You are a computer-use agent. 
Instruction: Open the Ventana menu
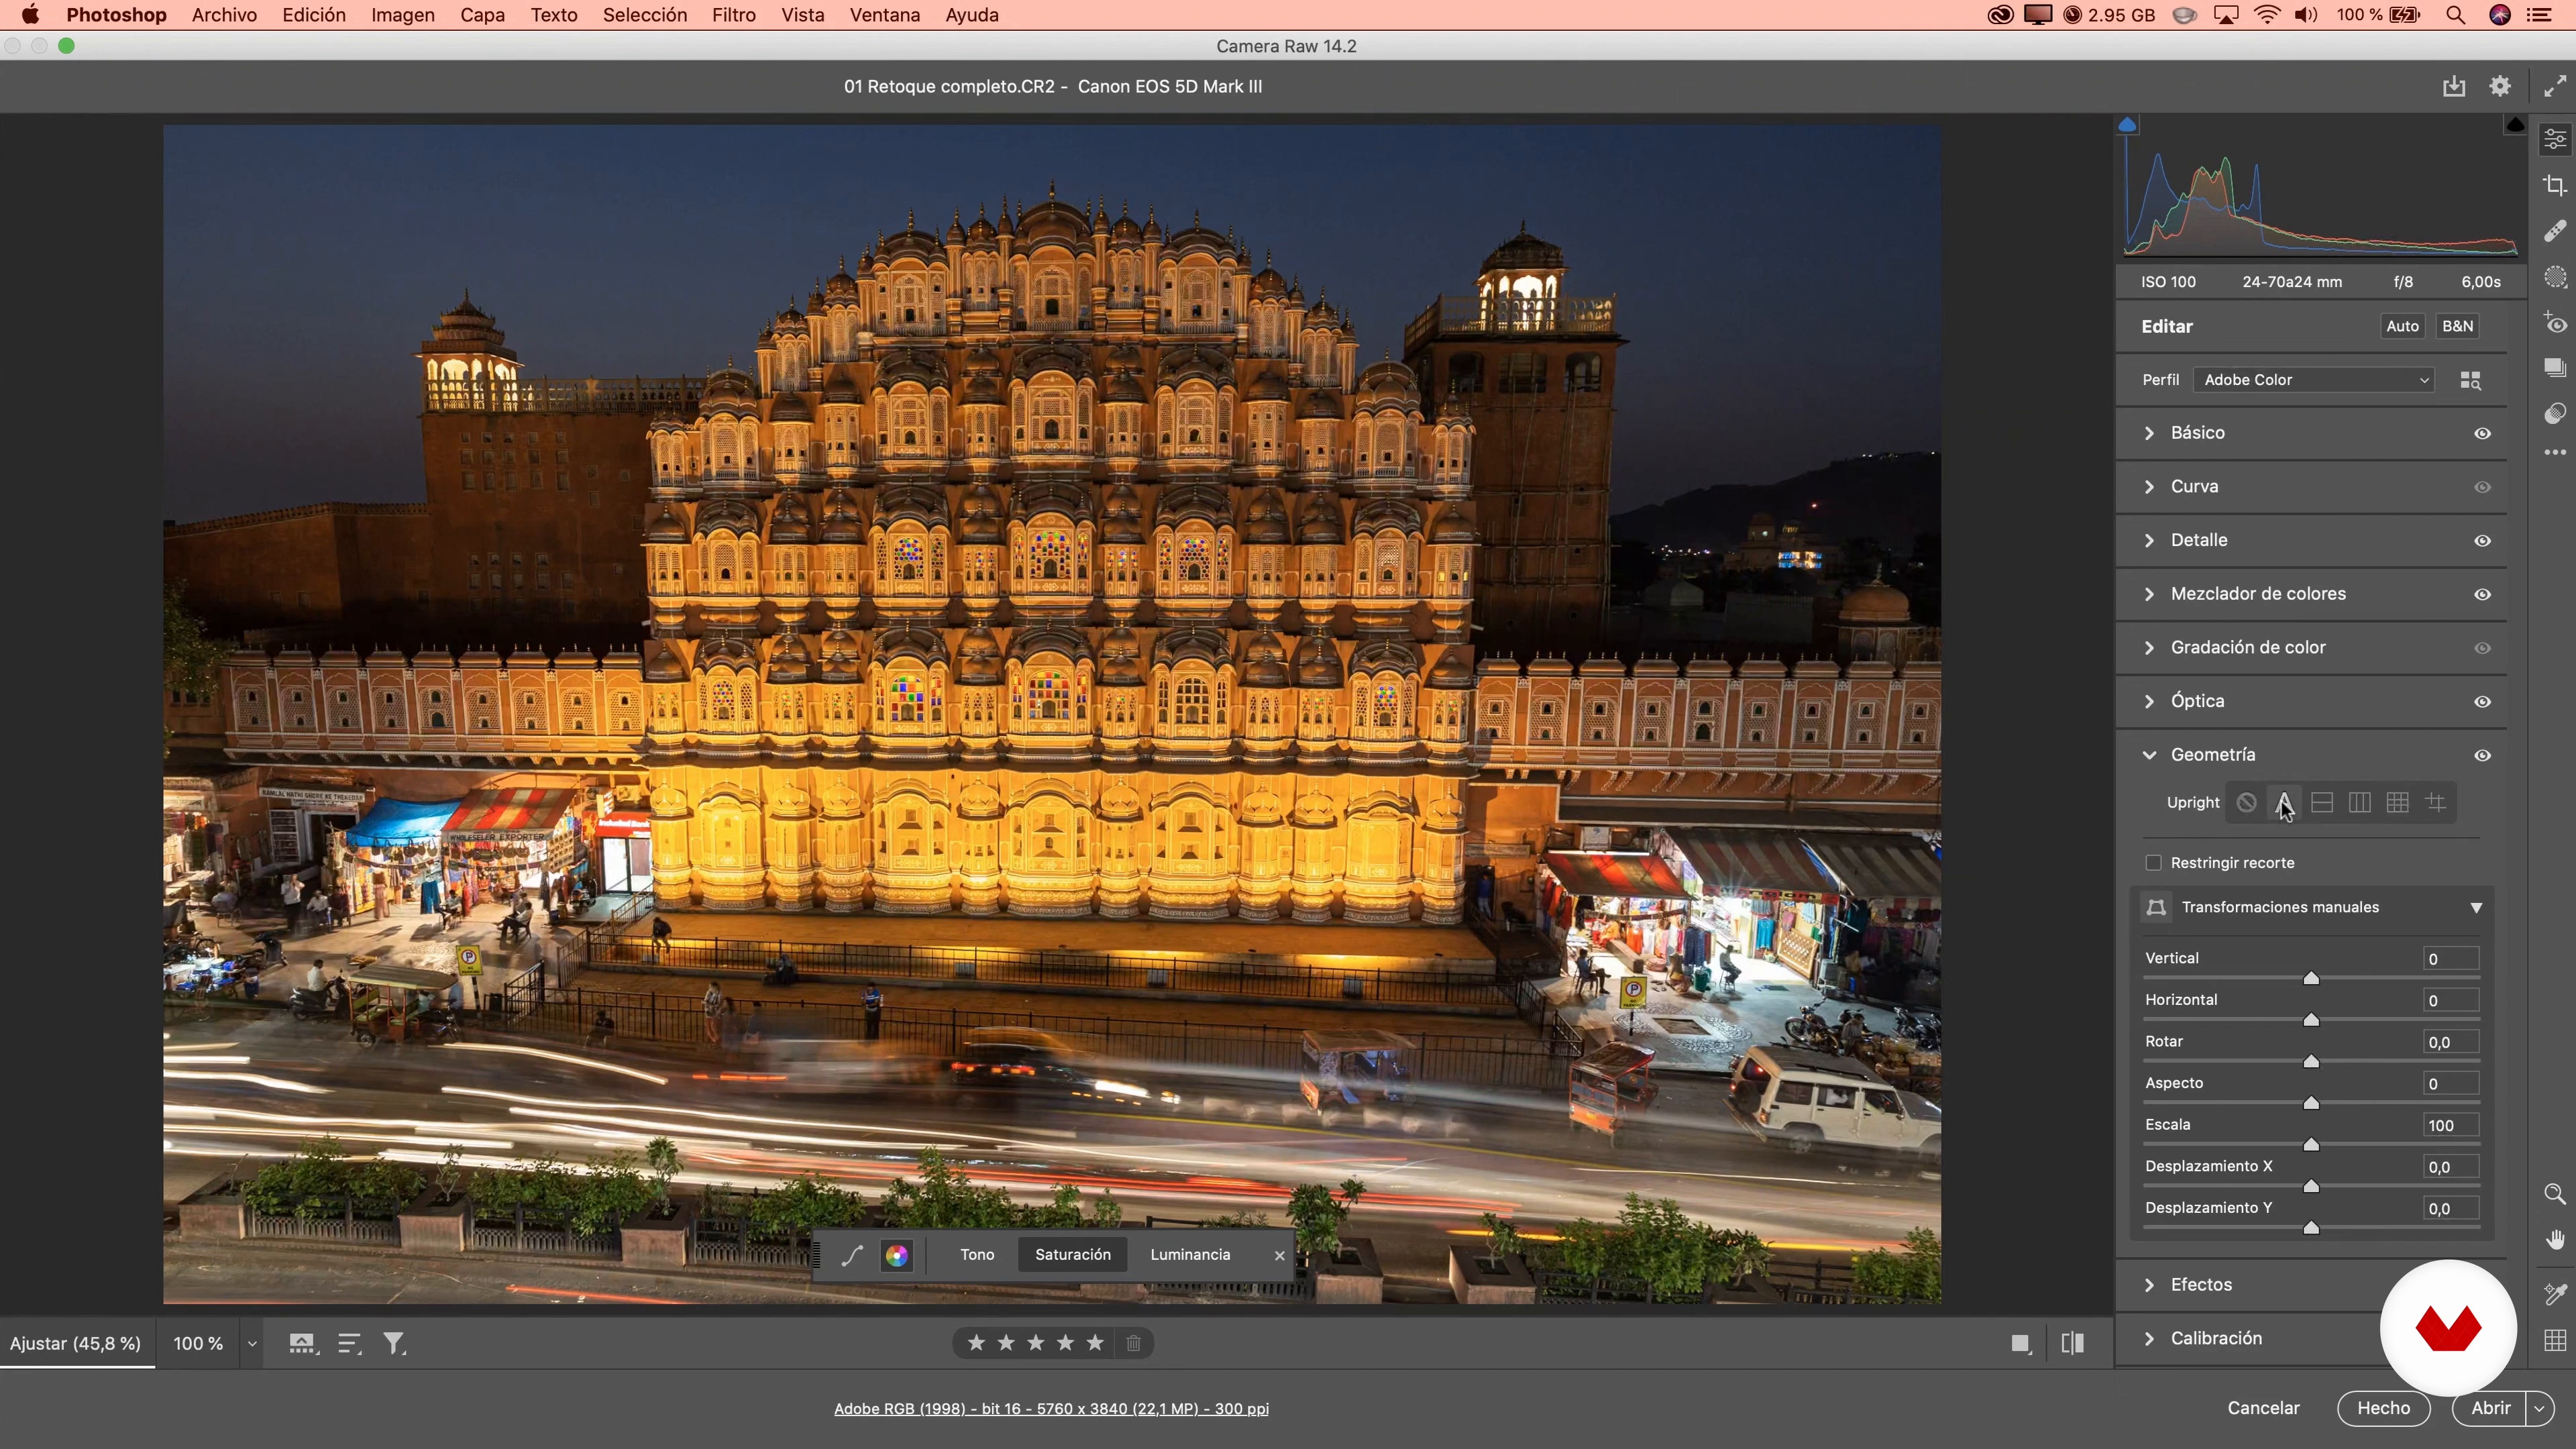pos(884,15)
